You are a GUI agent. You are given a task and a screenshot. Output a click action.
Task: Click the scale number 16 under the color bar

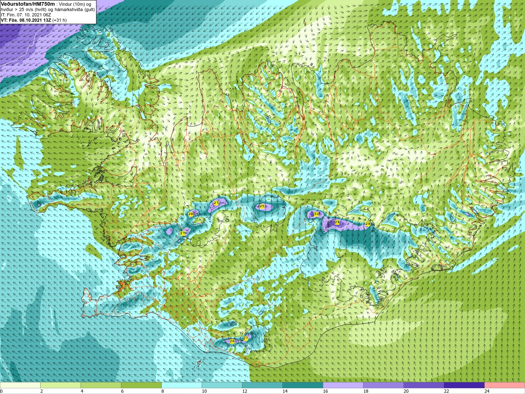(325, 391)
